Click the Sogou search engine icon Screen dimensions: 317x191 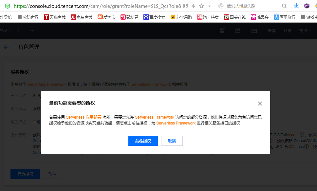point(221,6)
